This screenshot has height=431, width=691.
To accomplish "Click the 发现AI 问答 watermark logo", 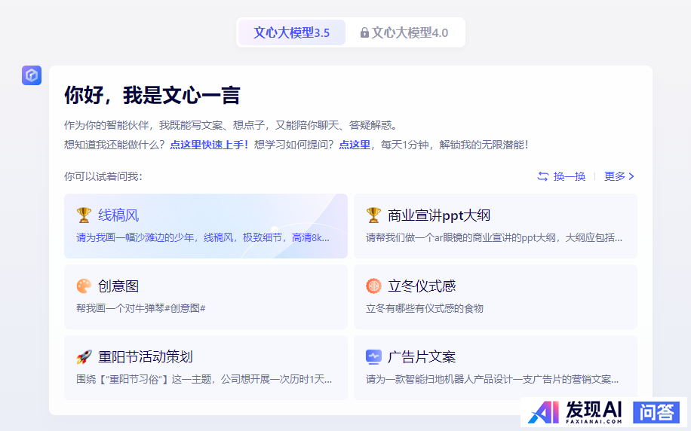I will click(x=603, y=412).
